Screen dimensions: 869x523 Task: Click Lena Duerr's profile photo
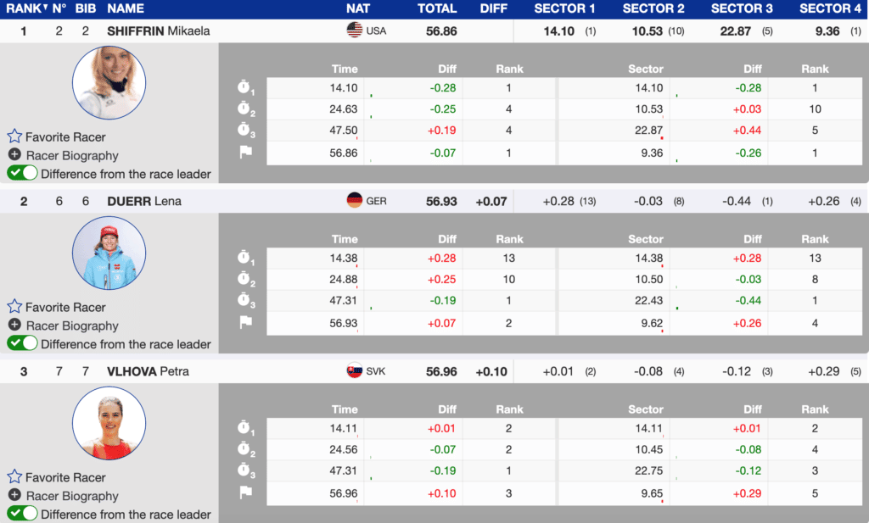tap(109, 253)
